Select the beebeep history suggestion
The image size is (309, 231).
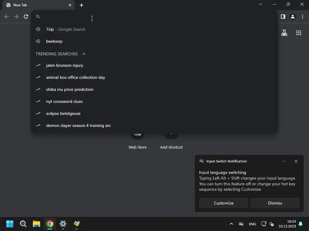coord(155,41)
